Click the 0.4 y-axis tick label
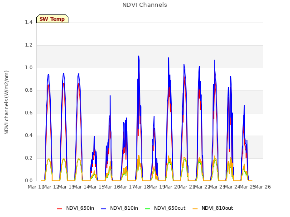 point(29,136)
